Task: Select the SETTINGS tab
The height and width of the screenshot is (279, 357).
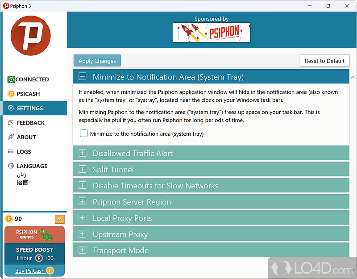Action: (35, 108)
